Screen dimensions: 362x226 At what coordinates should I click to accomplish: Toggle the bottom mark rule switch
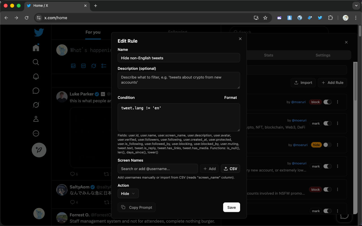pos(327,211)
